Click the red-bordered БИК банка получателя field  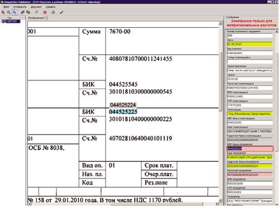(250, 148)
